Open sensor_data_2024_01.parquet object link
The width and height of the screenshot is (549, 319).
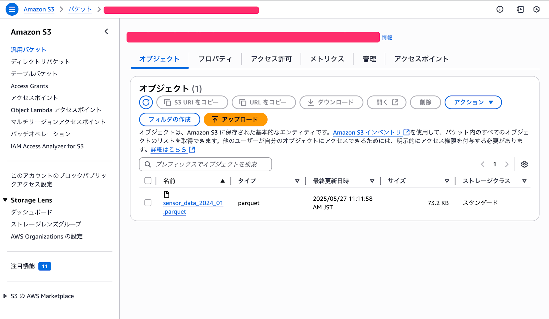[193, 207]
